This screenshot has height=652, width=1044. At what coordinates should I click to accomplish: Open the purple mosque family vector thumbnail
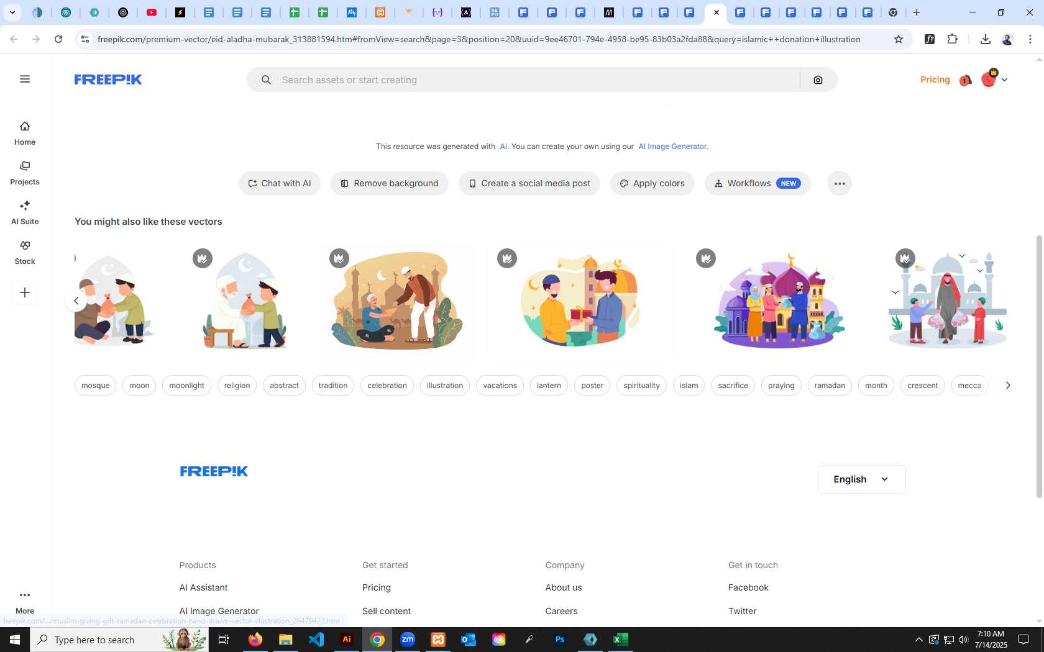779,300
